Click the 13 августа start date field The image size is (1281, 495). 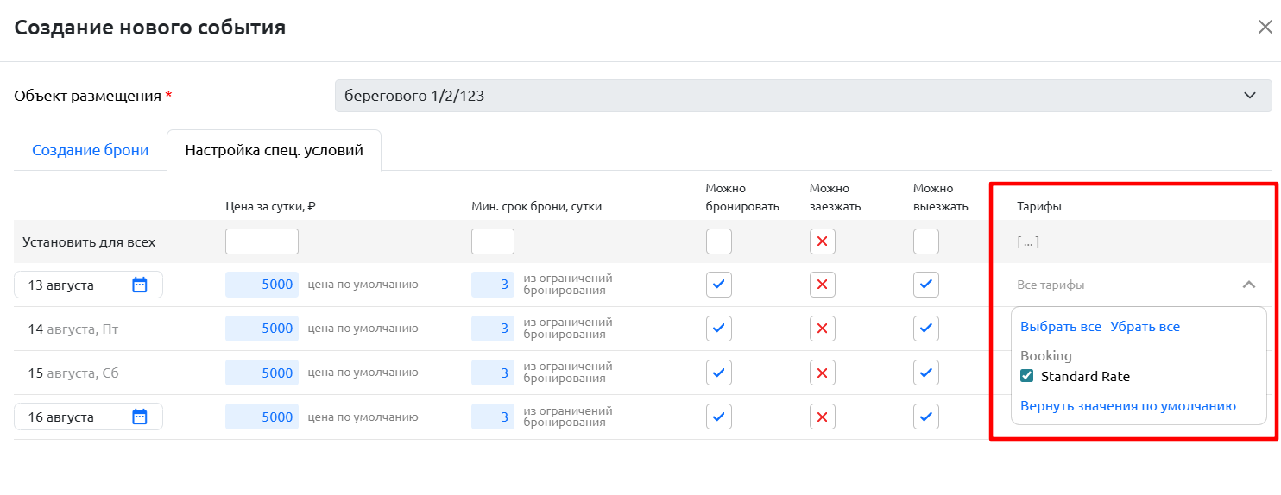click(x=66, y=285)
